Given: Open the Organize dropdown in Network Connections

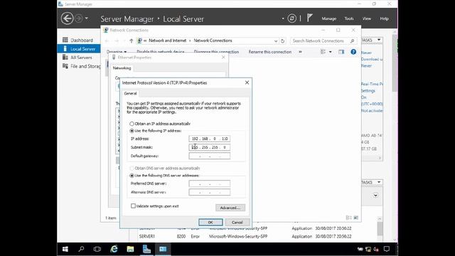Looking at the screenshot, I should click(117, 52).
